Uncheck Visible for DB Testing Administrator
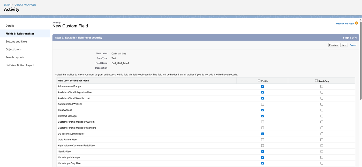 pos(262,134)
